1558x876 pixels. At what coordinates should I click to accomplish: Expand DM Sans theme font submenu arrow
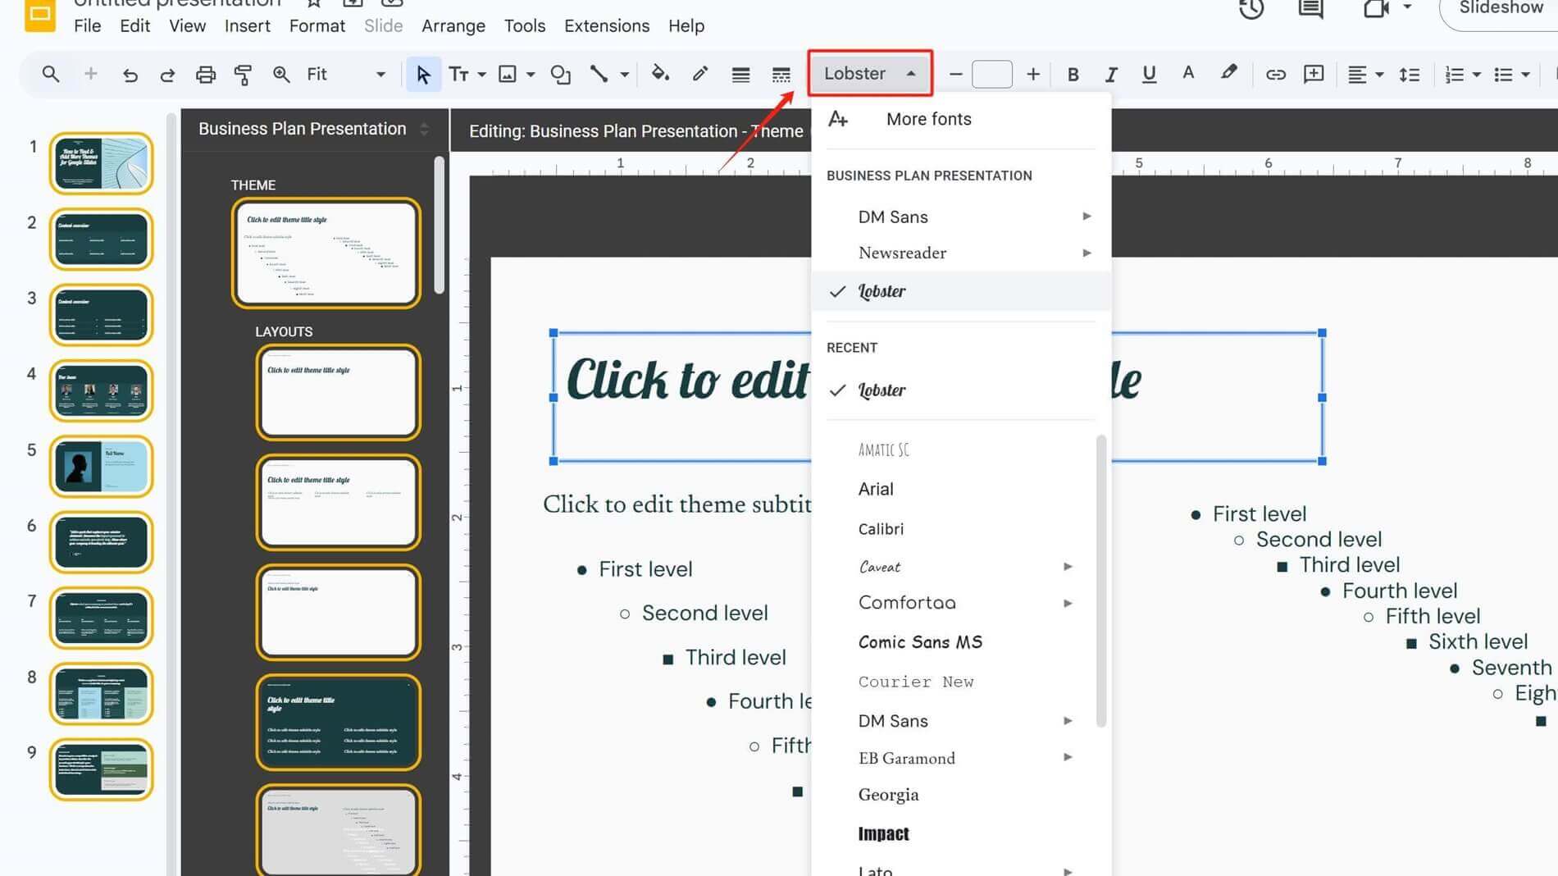click(x=1086, y=217)
